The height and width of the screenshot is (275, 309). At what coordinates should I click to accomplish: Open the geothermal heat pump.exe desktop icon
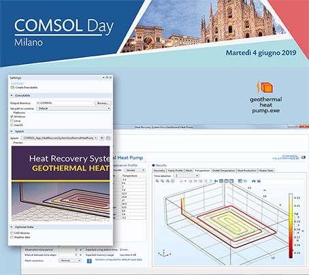coord(265,97)
